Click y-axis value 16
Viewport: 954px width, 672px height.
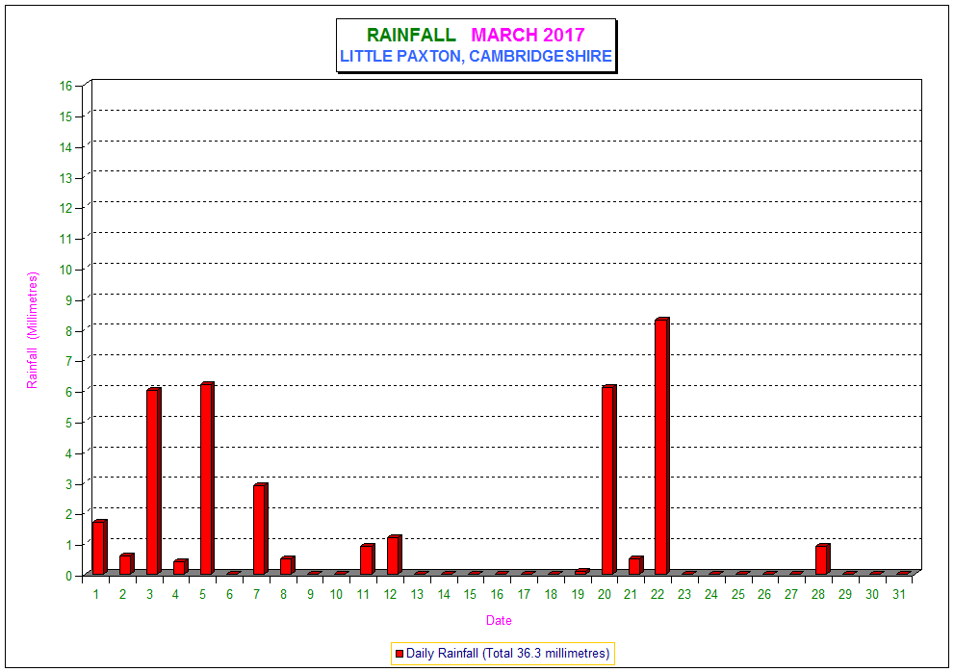[x=65, y=86]
